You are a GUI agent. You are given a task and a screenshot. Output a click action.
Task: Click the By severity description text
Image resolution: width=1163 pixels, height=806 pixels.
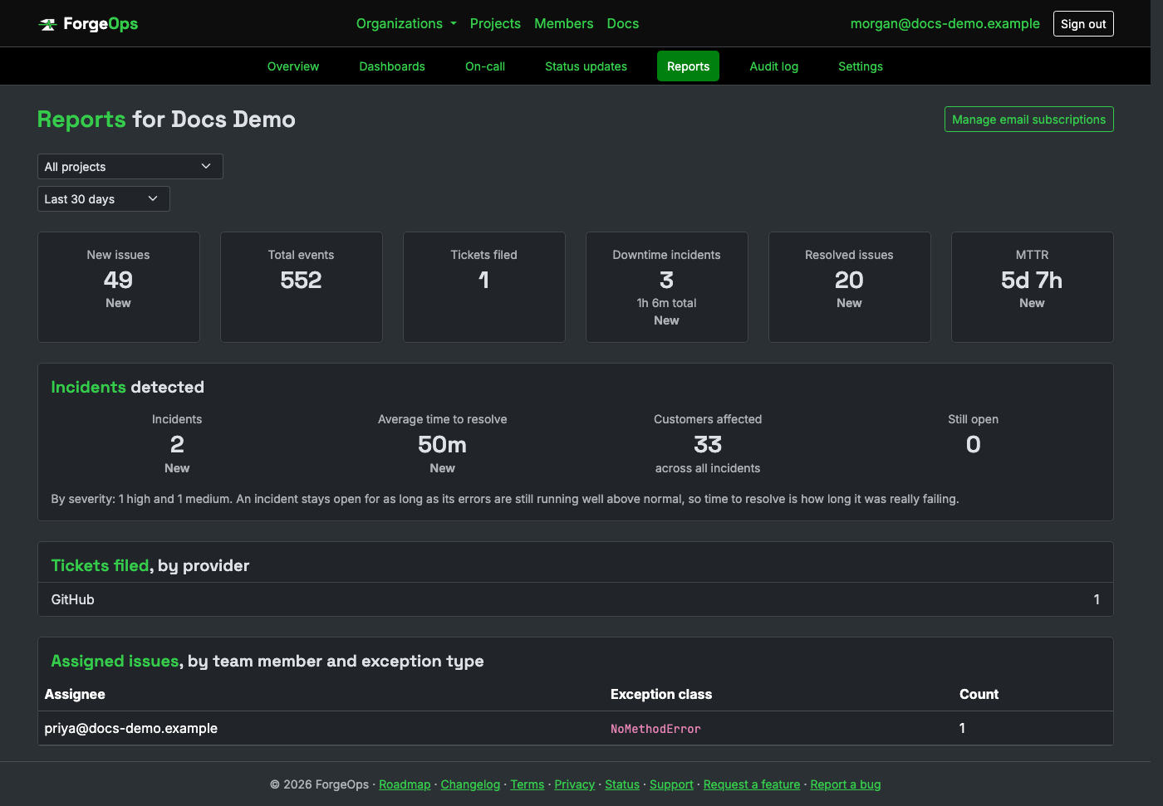505,499
